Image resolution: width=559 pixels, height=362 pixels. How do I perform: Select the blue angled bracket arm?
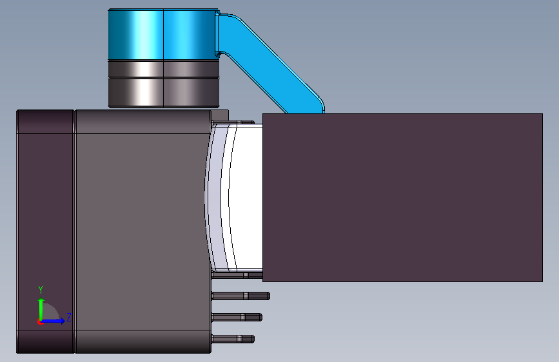pyautogui.click(x=271, y=65)
